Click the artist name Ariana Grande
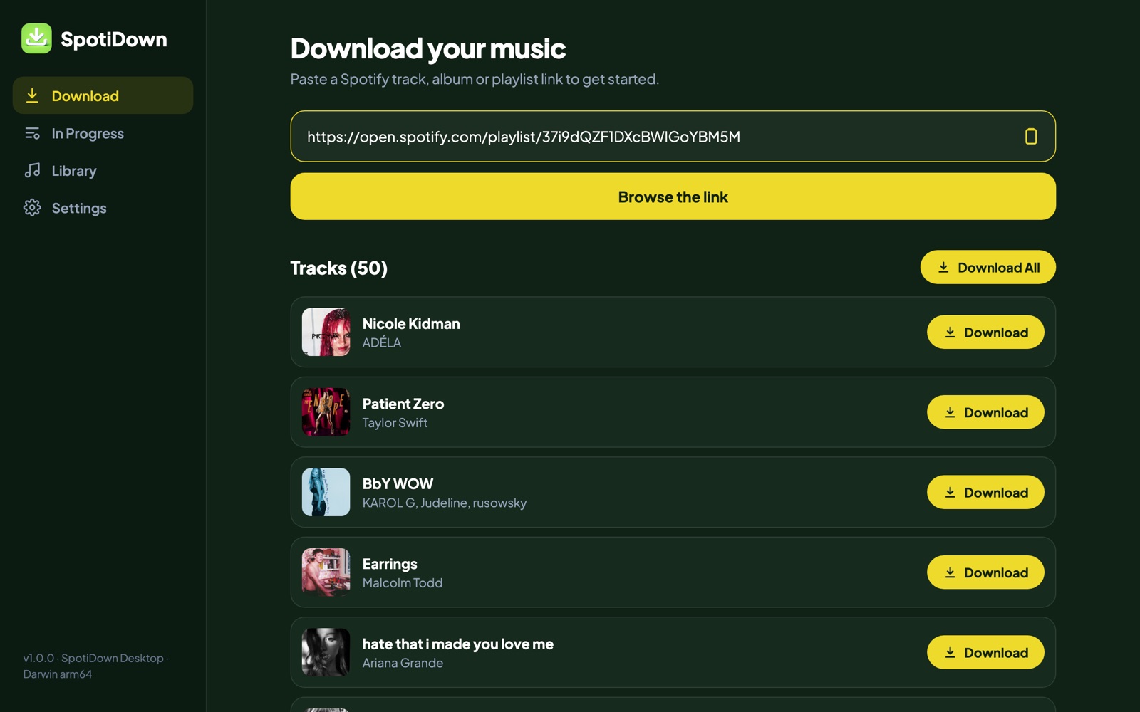The image size is (1140, 712). point(403,663)
